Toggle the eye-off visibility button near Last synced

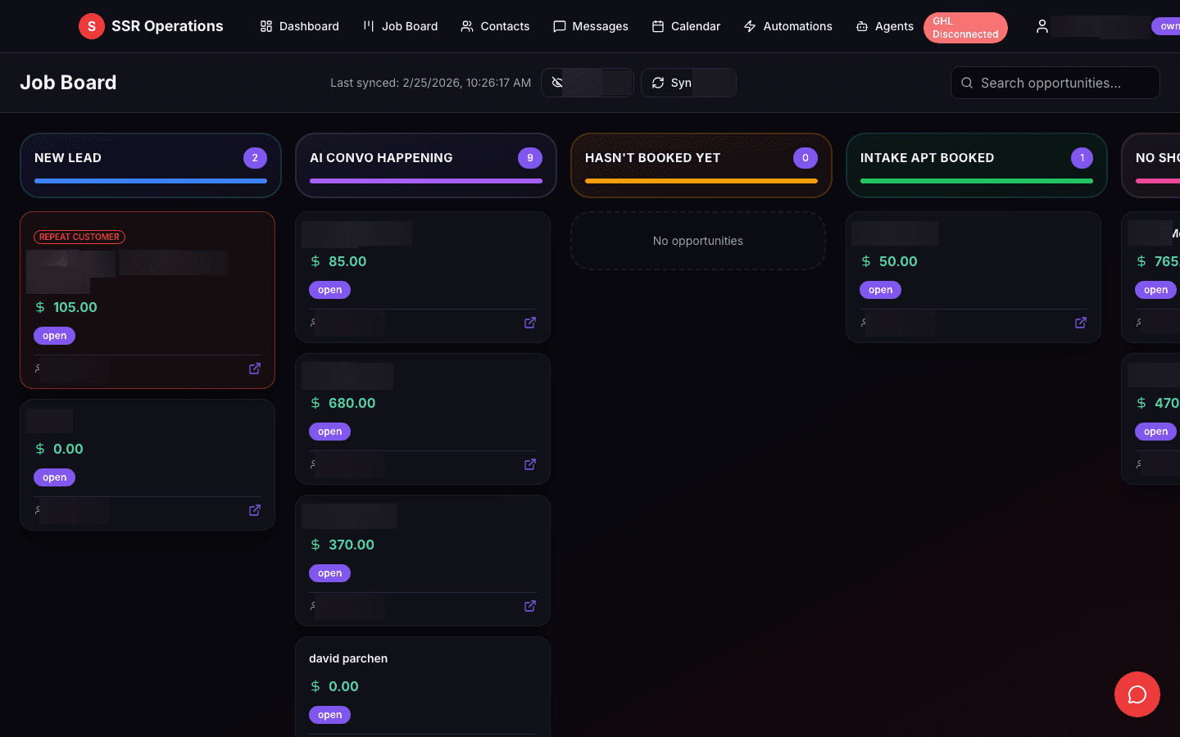558,83
